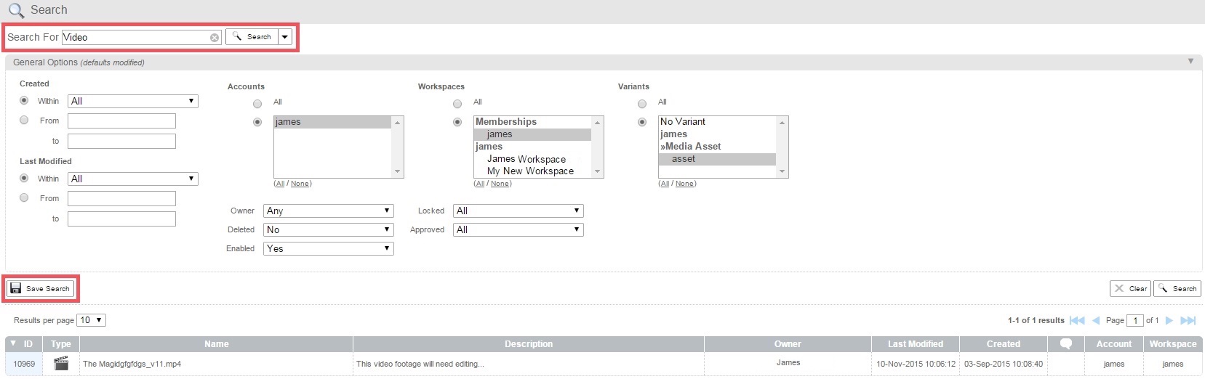Go to the next results page arrow

1169,320
